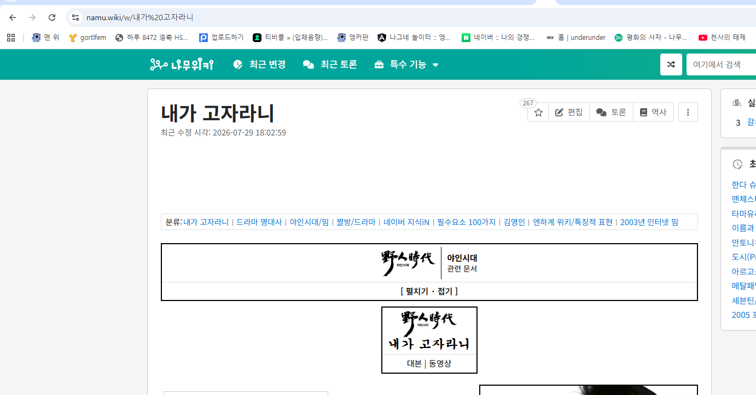Go back to the previous page

(x=13, y=17)
